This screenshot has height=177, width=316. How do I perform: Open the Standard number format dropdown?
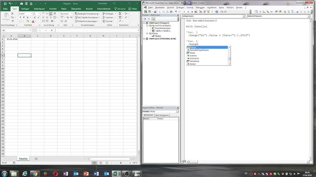[x=72, y=14]
